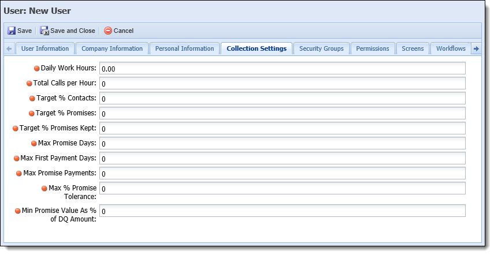Click the Save and Close disk icon
This screenshot has height=255, width=494.
(44, 31)
